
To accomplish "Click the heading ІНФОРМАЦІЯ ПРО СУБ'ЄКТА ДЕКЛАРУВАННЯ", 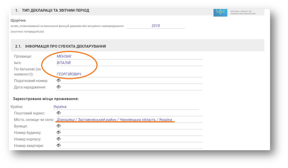I will point(65,46).
